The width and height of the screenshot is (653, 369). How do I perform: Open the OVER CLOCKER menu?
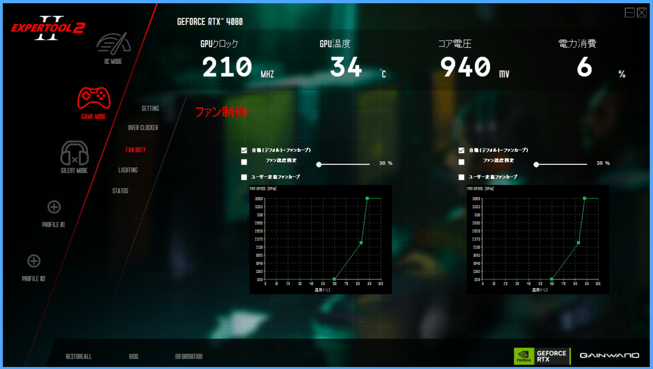(143, 128)
